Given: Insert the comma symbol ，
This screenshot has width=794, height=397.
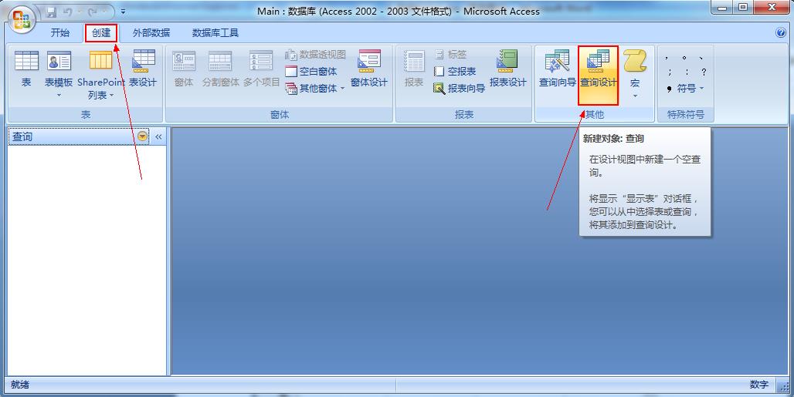Looking at the screenshot, I should [667, 58].
